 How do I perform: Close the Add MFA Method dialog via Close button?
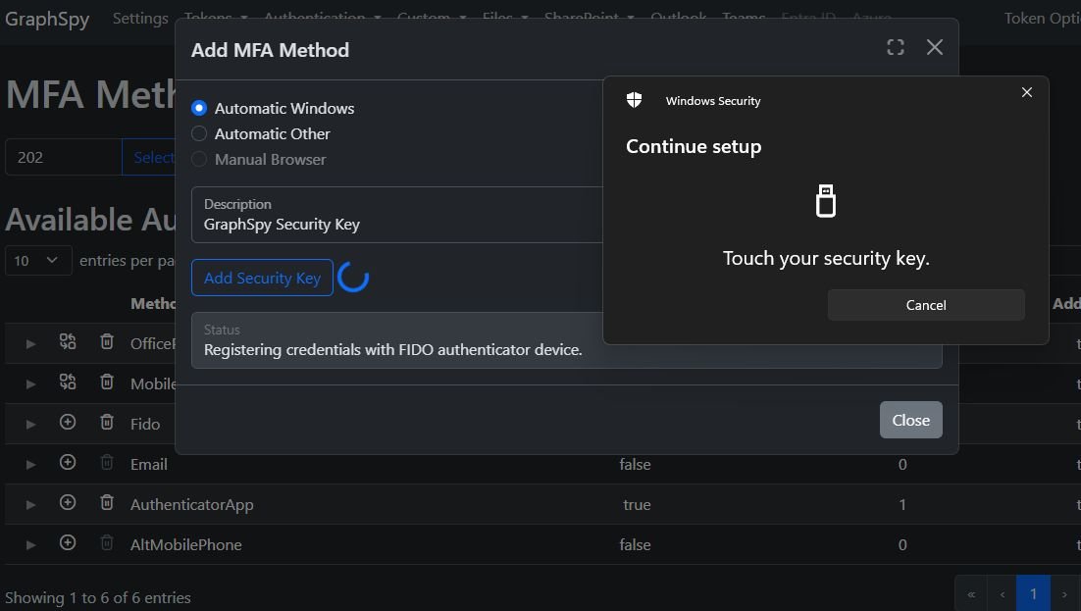click(x=910, y=420)
